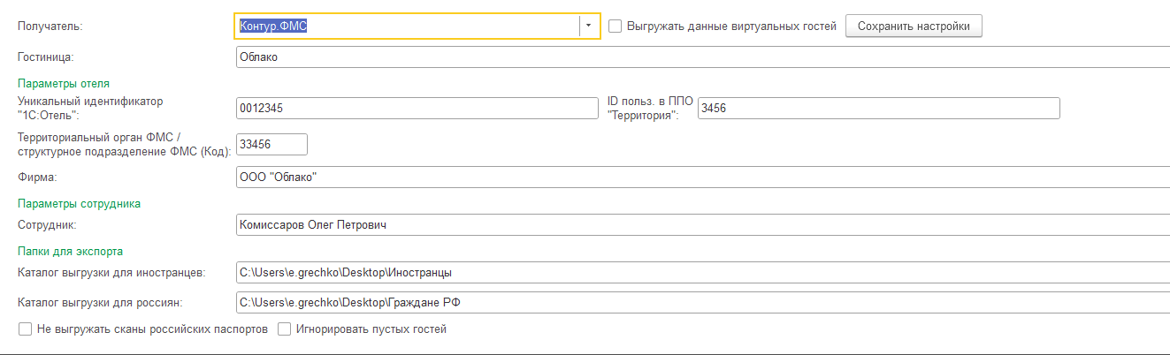Screen dimensions: 1170x355
Task: Select the ФМС code field with 33456
Action: [x=271, y=144]
